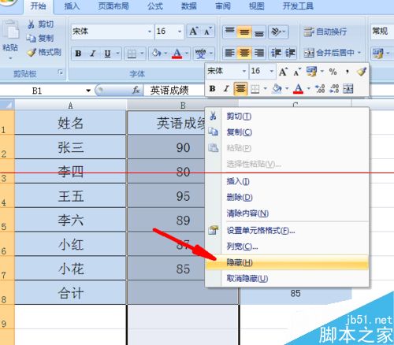This screenshot has width=394, height=345.
Task: Open the ribbon font name dropdown 宋体
Action: pyautogui.click(x=149, y=32)
